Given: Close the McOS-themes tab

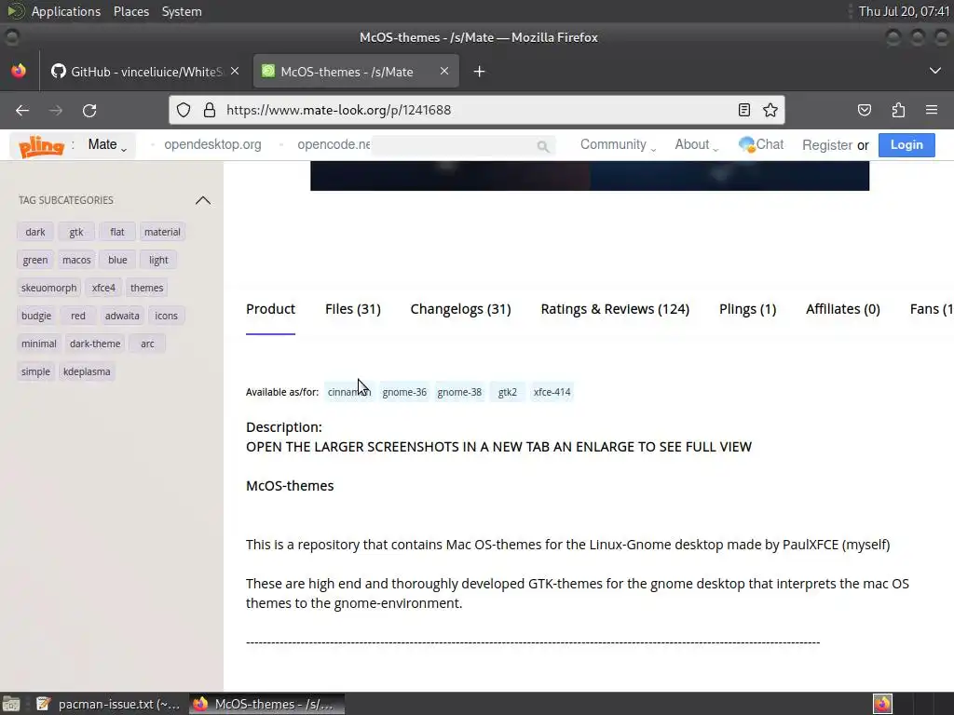Looking at the screenshot, I should coord(444,71).
